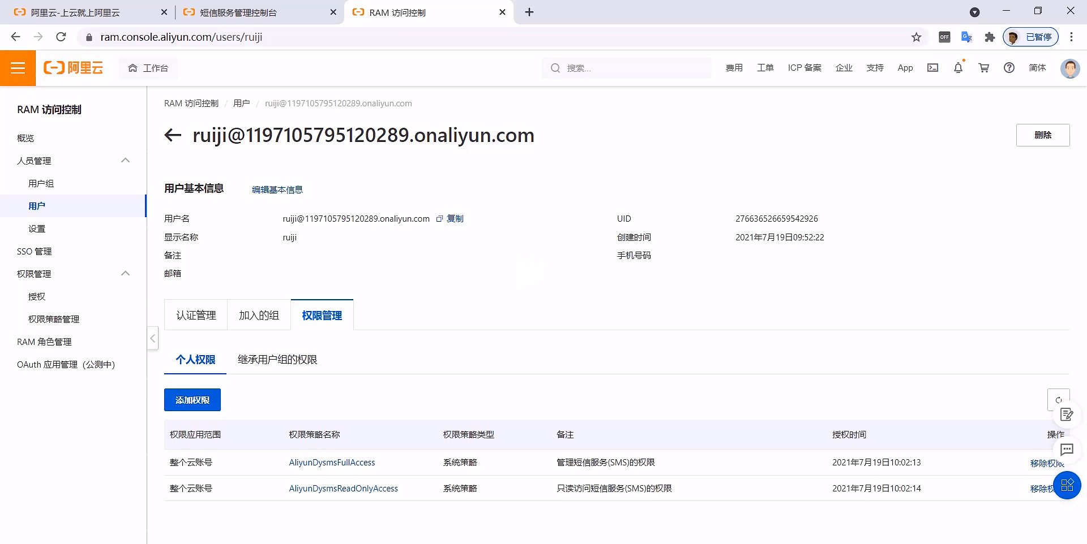Bookmark this page with the star icon
This screenshot has width=1087, height=544.
(916, 37)
